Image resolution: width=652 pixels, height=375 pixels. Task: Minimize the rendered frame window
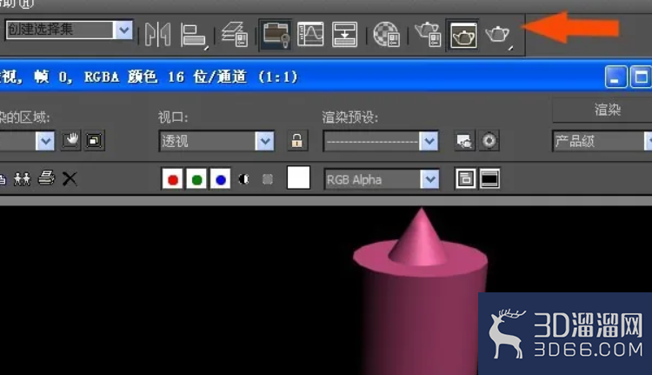[x=615, y=77]
